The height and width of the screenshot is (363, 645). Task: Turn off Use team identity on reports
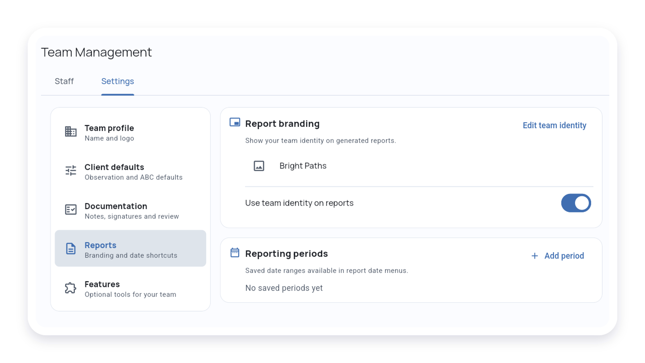coord(576,203)
